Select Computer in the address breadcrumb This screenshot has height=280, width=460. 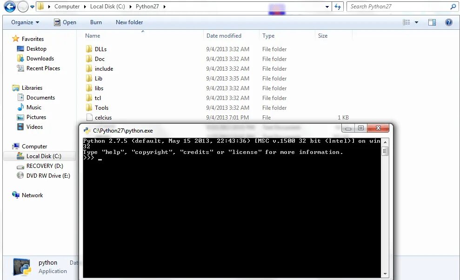(67, 7)
